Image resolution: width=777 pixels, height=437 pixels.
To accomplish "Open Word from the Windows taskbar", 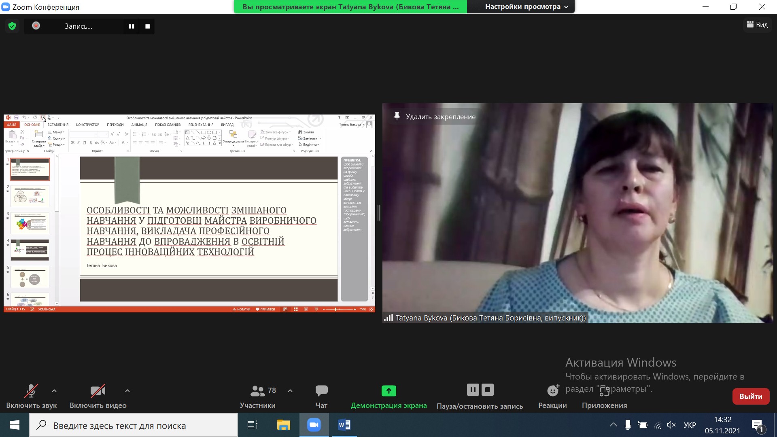I will [x=344, y=425].
